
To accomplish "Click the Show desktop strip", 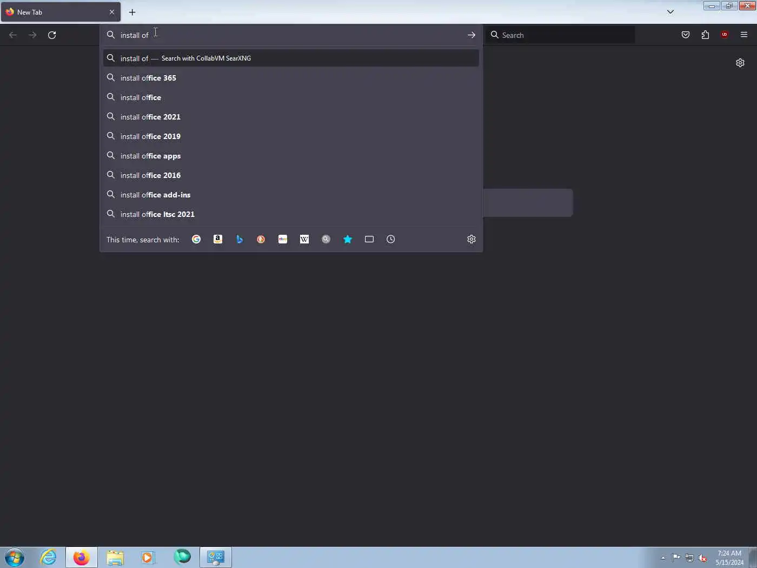I will pos(753,557).
